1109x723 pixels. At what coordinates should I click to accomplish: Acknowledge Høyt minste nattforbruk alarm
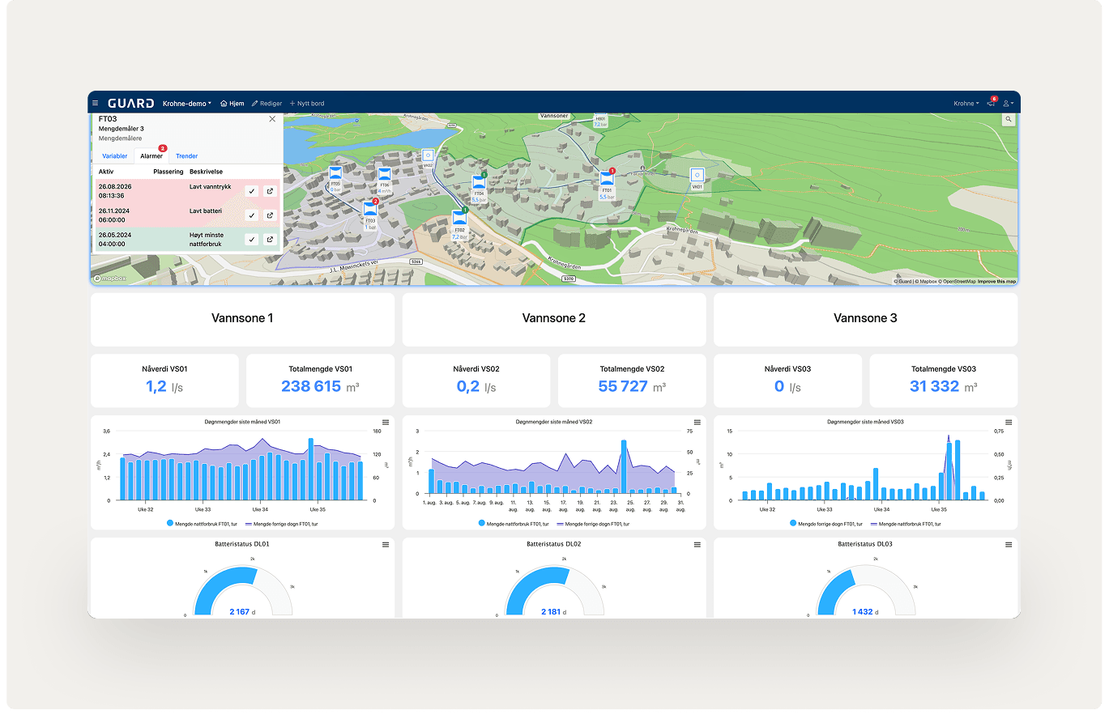tap(252, 240)
